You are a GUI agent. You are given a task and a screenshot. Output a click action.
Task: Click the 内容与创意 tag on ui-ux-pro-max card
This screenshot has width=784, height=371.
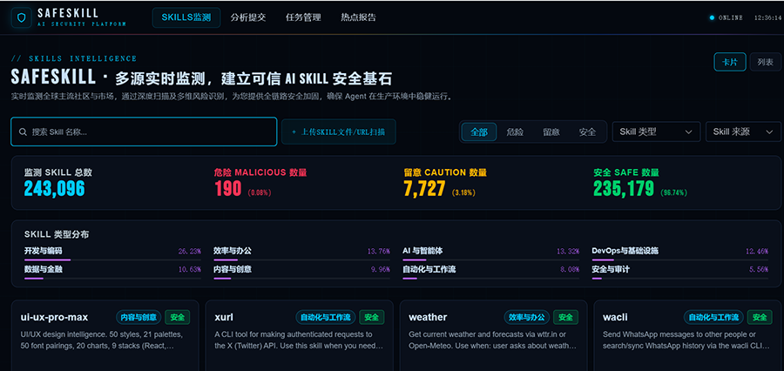[x=141, y=317]
